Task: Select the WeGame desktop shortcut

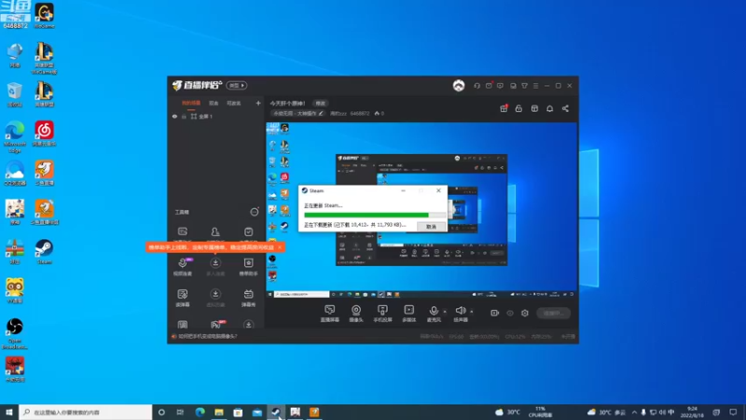Action: [x=44, y=16]
